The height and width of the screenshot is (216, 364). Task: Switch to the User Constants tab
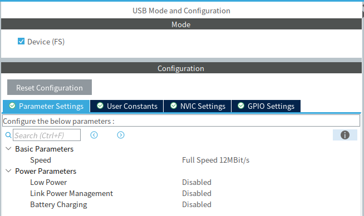point(127,106)
